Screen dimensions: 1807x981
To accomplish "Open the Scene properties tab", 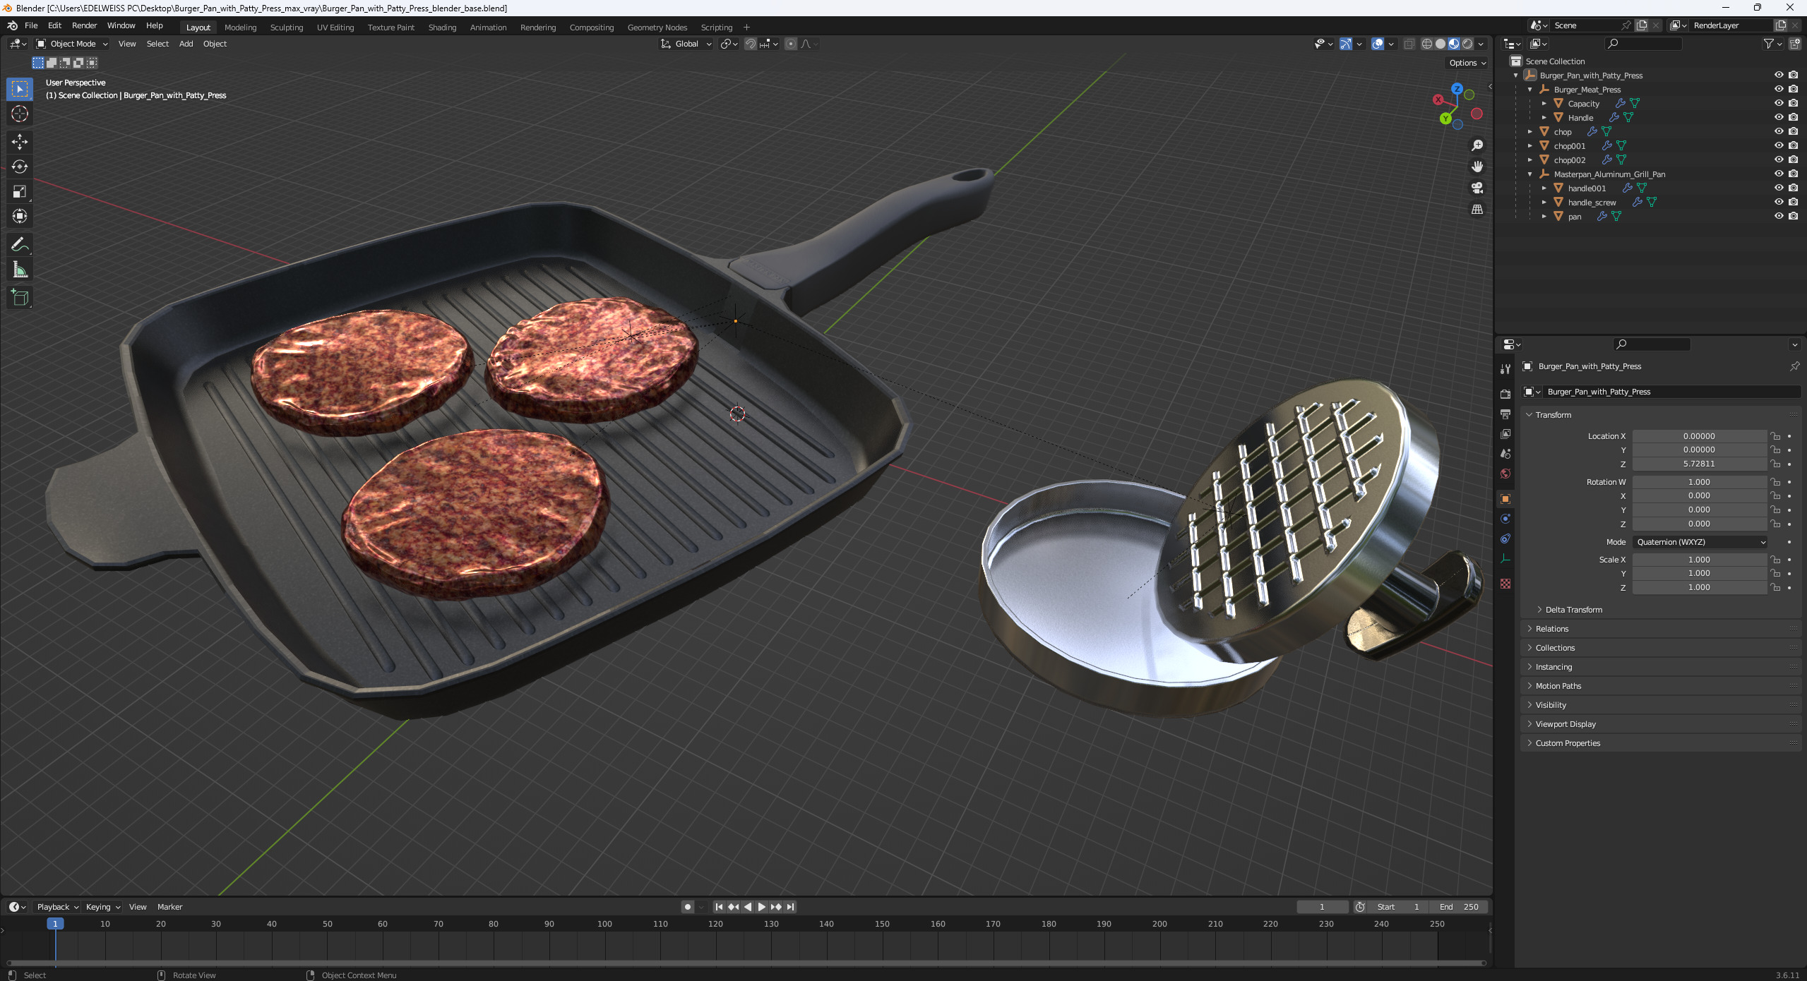I will pos(1505,454).
